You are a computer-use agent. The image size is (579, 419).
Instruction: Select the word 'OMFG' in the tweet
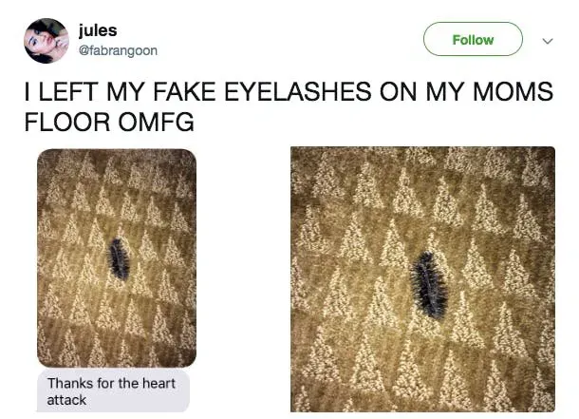tap(157, 122)
